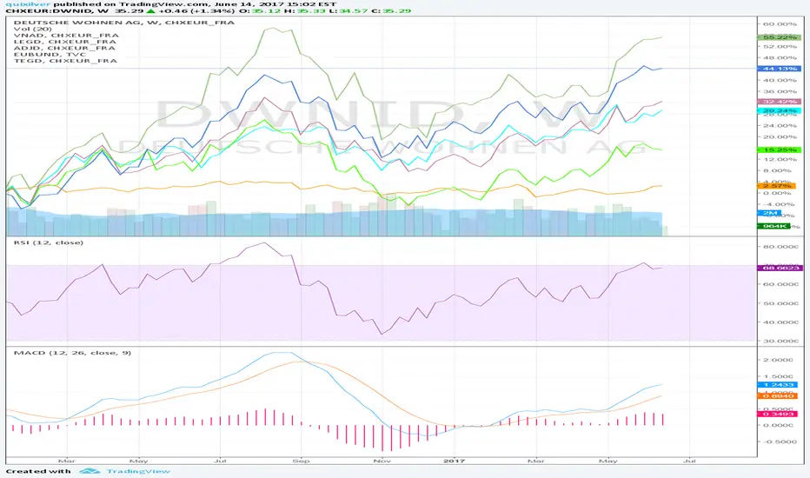Click the green 55.22% price tag

pyautogui.click(x=779, y=37)
